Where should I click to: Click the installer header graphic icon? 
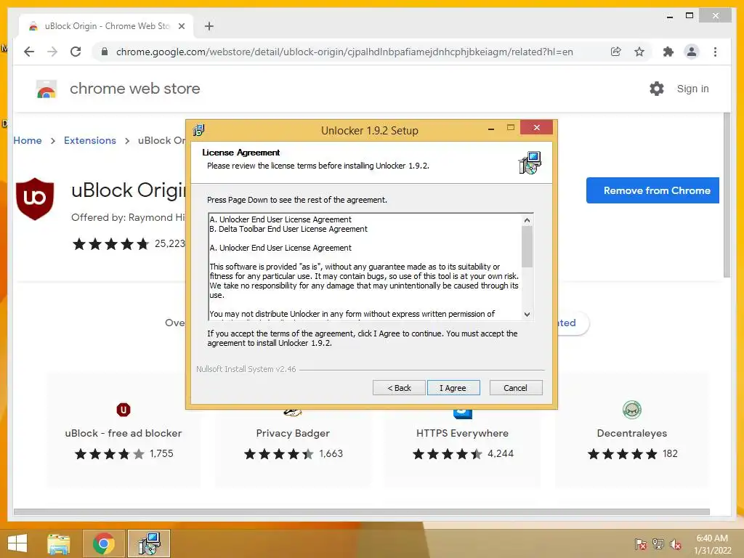530,163
